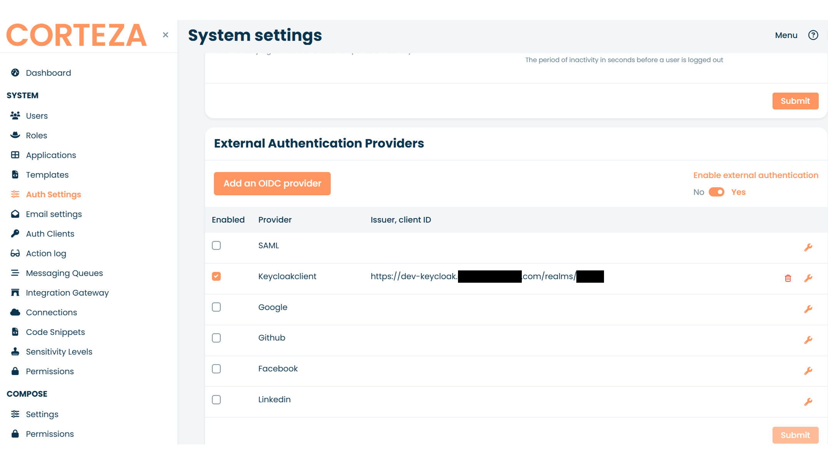The width and height of the screenshot is (828, 464).
Task: Click the Auth Clients key icon
Action: tap(15, 233)
